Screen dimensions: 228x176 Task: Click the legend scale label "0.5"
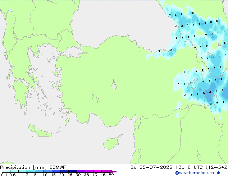coord(12,175)
